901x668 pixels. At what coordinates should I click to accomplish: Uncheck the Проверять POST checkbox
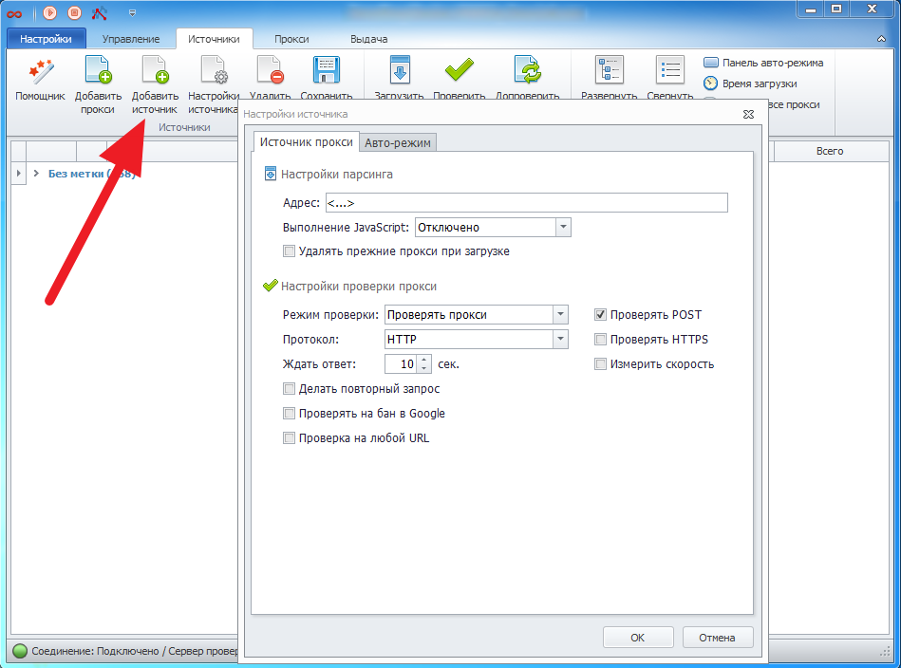(x=601, y=315)
